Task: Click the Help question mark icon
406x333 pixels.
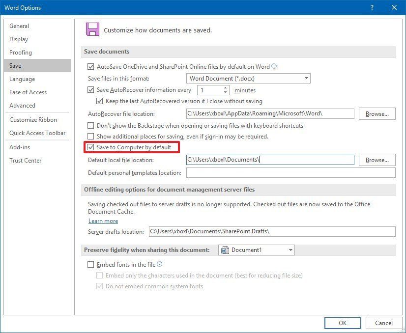Action: (373, 7)
